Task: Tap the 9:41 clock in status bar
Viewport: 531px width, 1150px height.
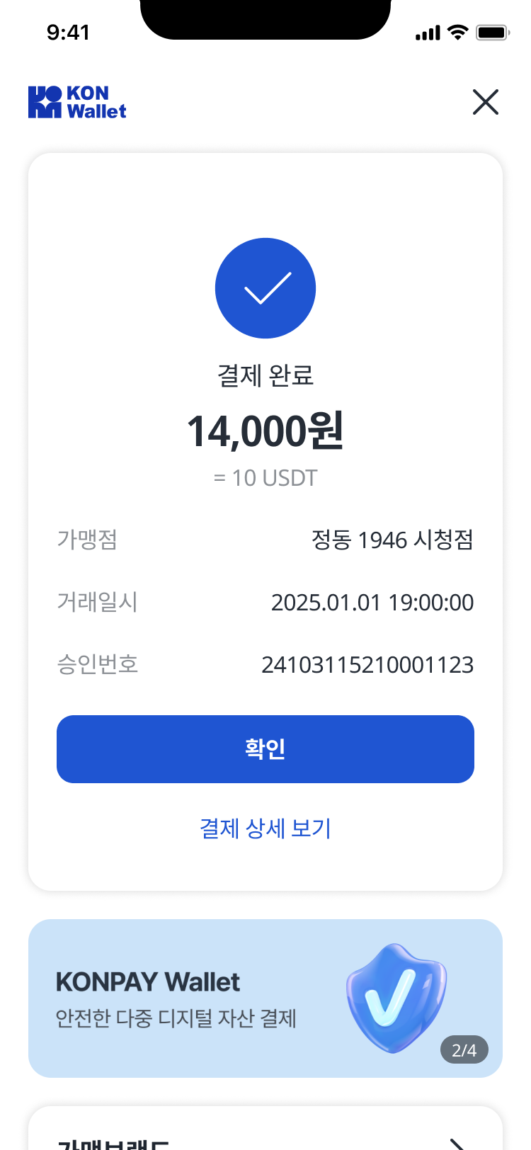Action: point(68,32)
